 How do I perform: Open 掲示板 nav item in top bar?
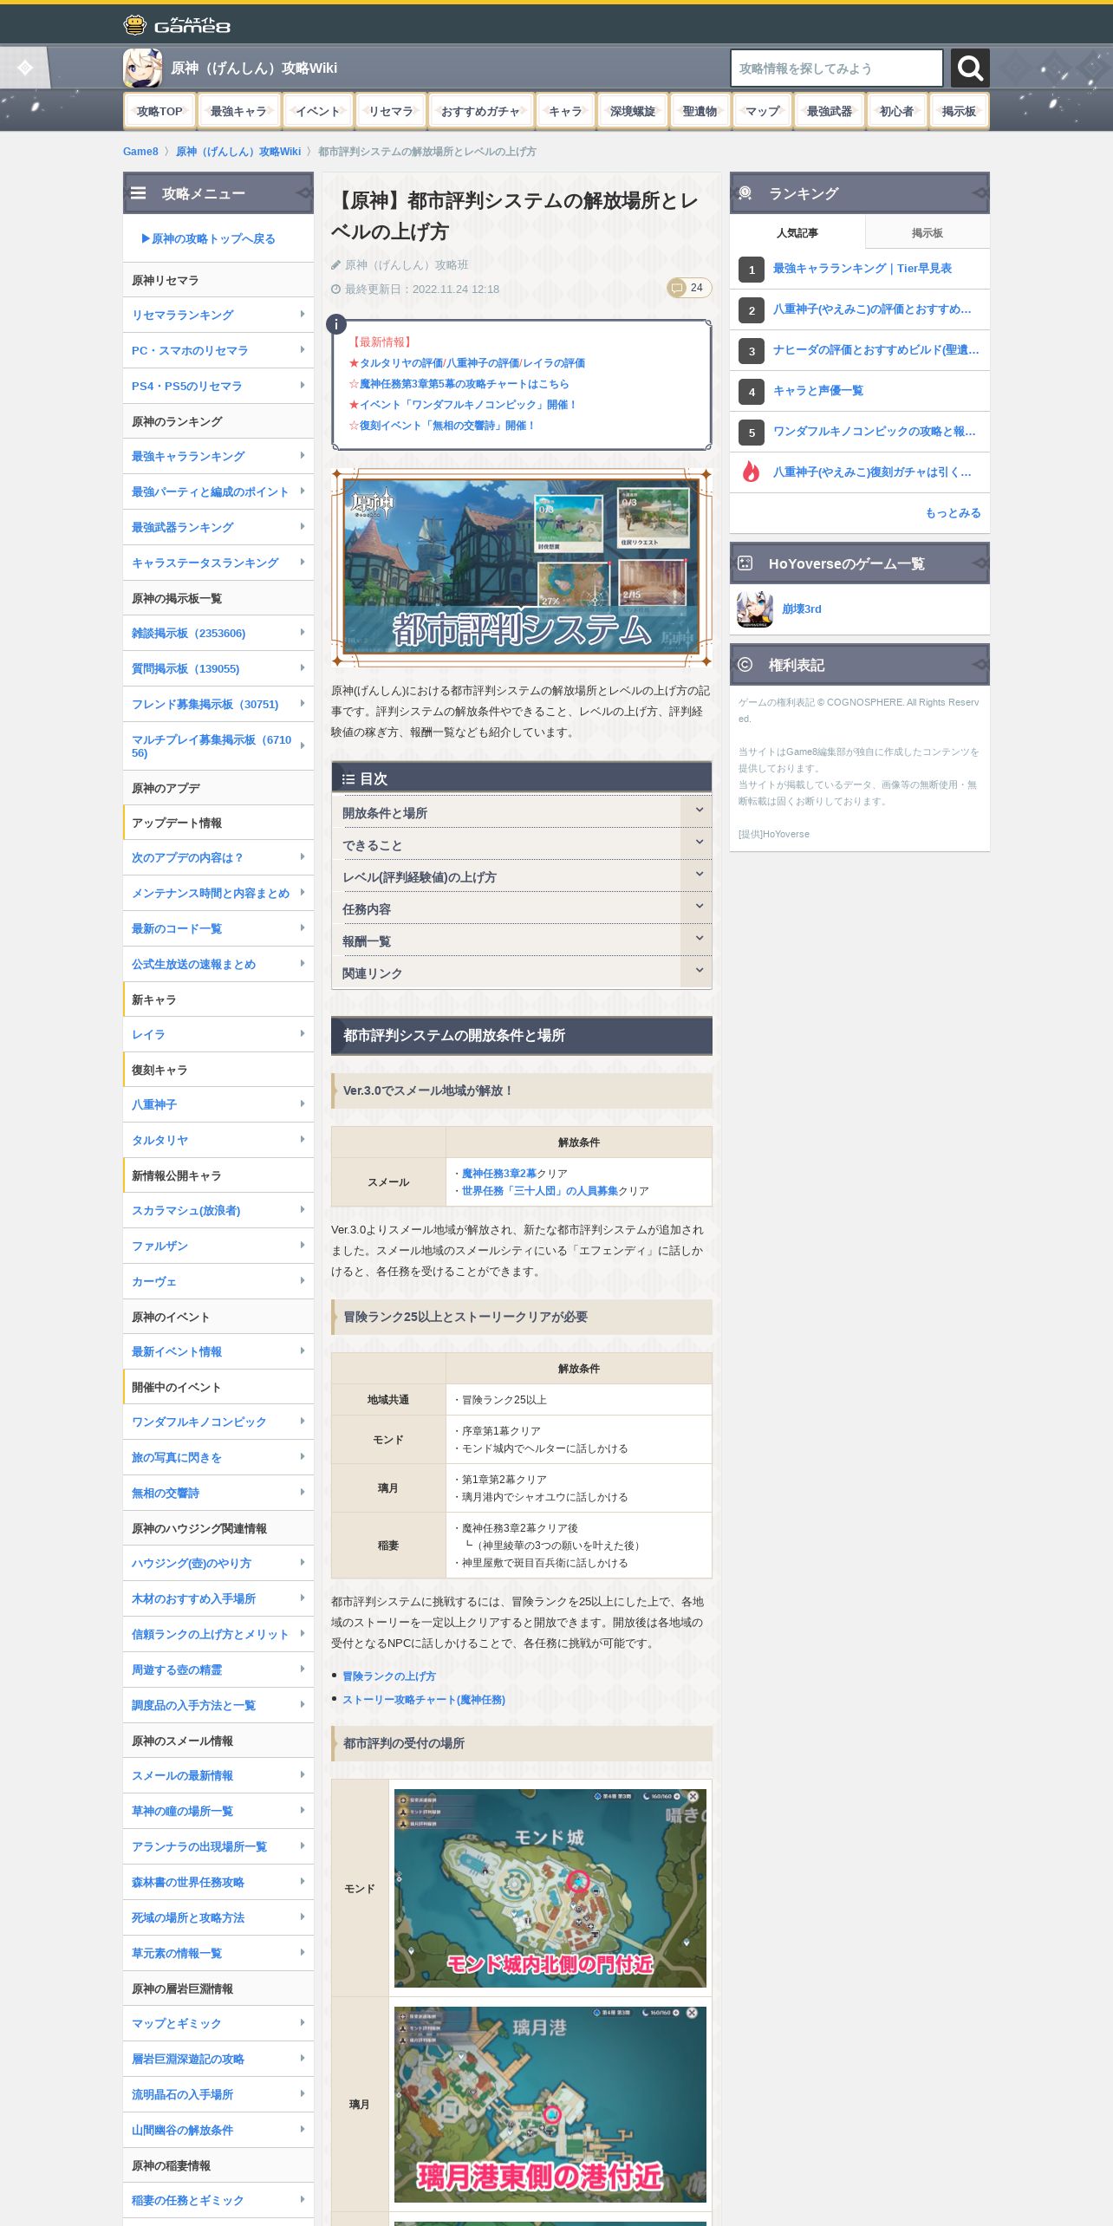point(959,111)
